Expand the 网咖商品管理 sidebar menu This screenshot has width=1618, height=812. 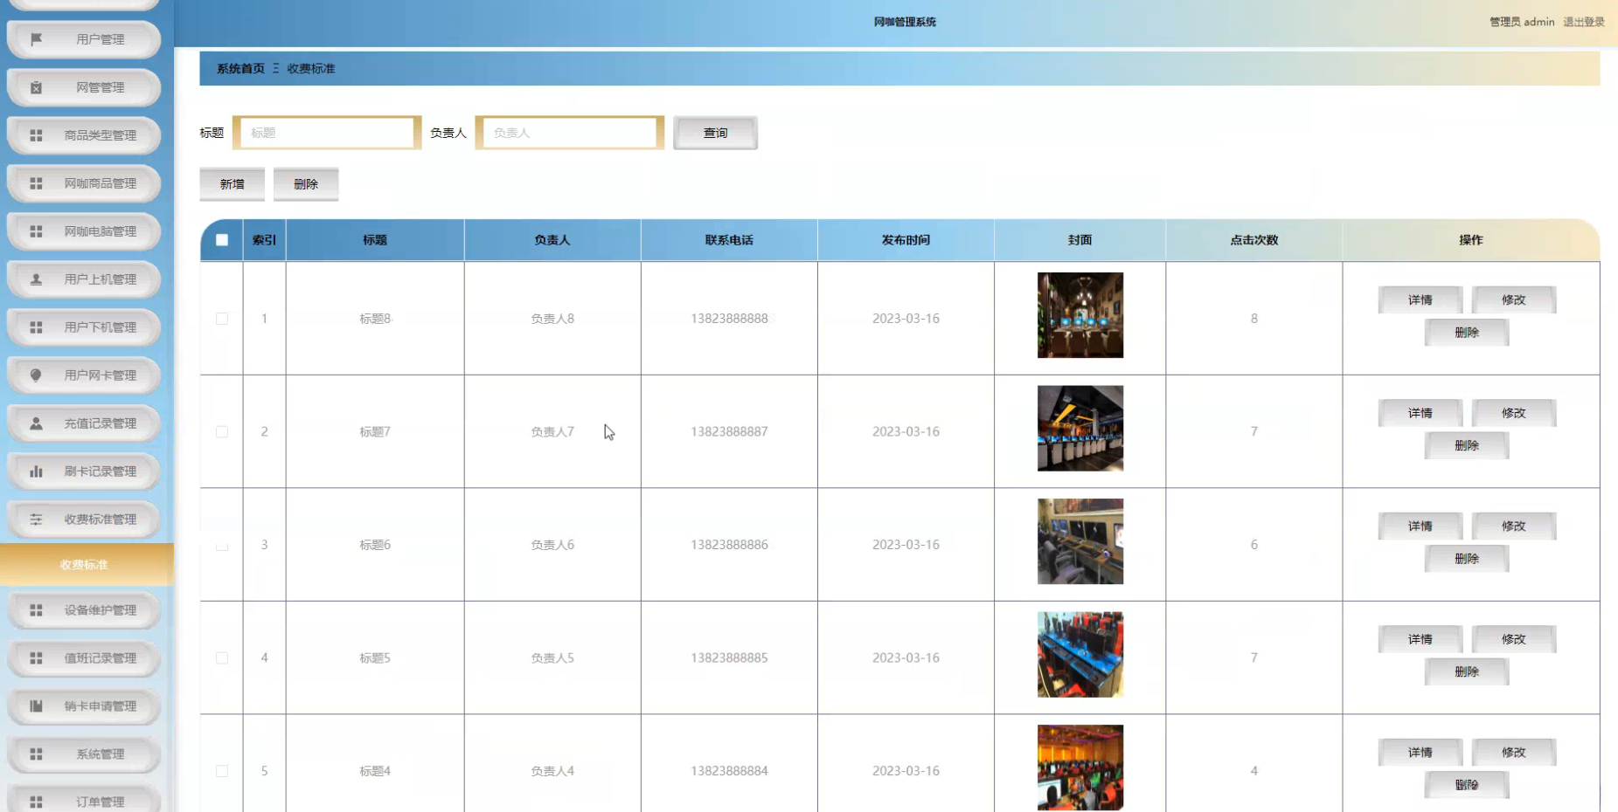pyautogui.click(x=84, y=183)
